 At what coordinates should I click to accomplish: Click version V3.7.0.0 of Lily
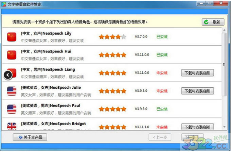pyautogui.click(x=141, y=37)
